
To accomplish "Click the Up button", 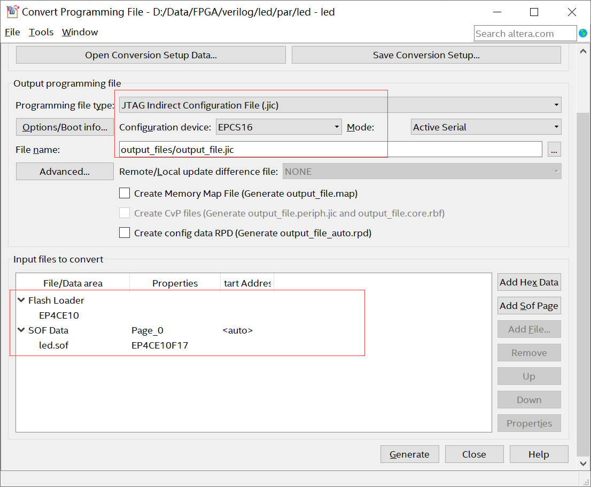I will pos(529,376).
